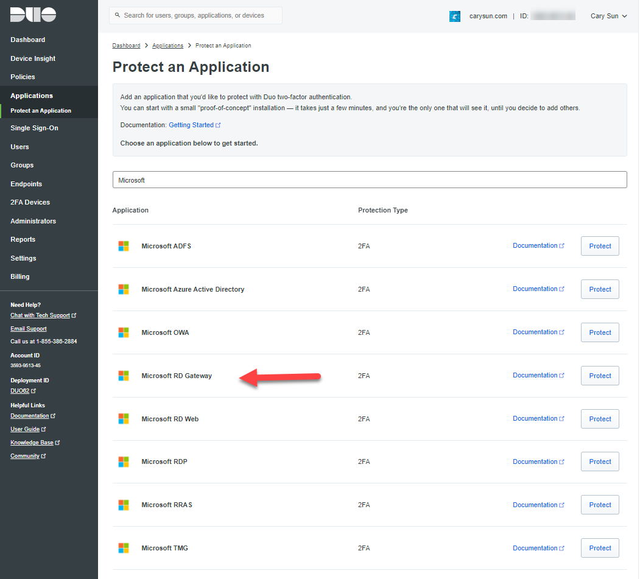Screen dimensions: 640x579
Task: Click the Microsoft RD Web logo icon
Action: [124, 419]
